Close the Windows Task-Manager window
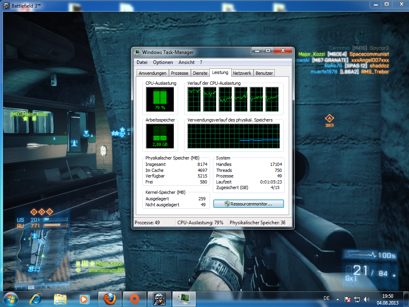 tap(283, 51)
